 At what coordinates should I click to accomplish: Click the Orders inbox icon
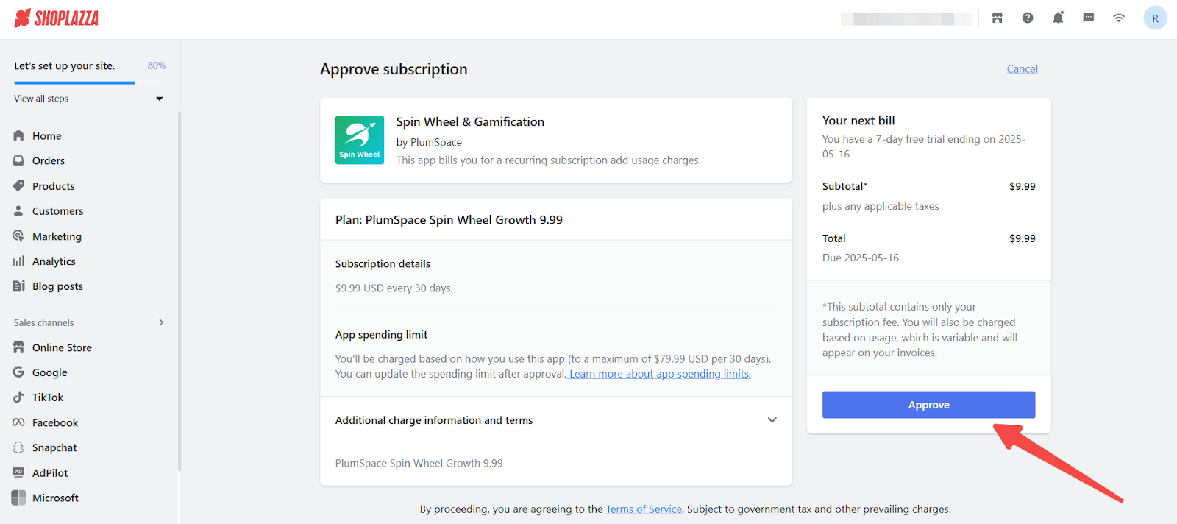click(19, 160)
